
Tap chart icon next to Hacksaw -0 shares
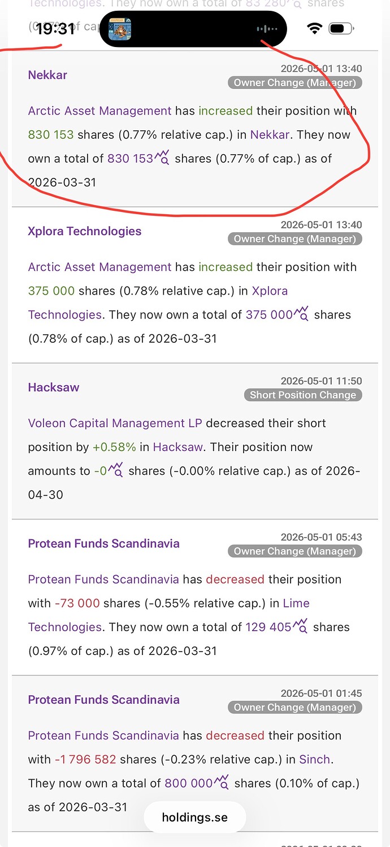coord(116,470)
